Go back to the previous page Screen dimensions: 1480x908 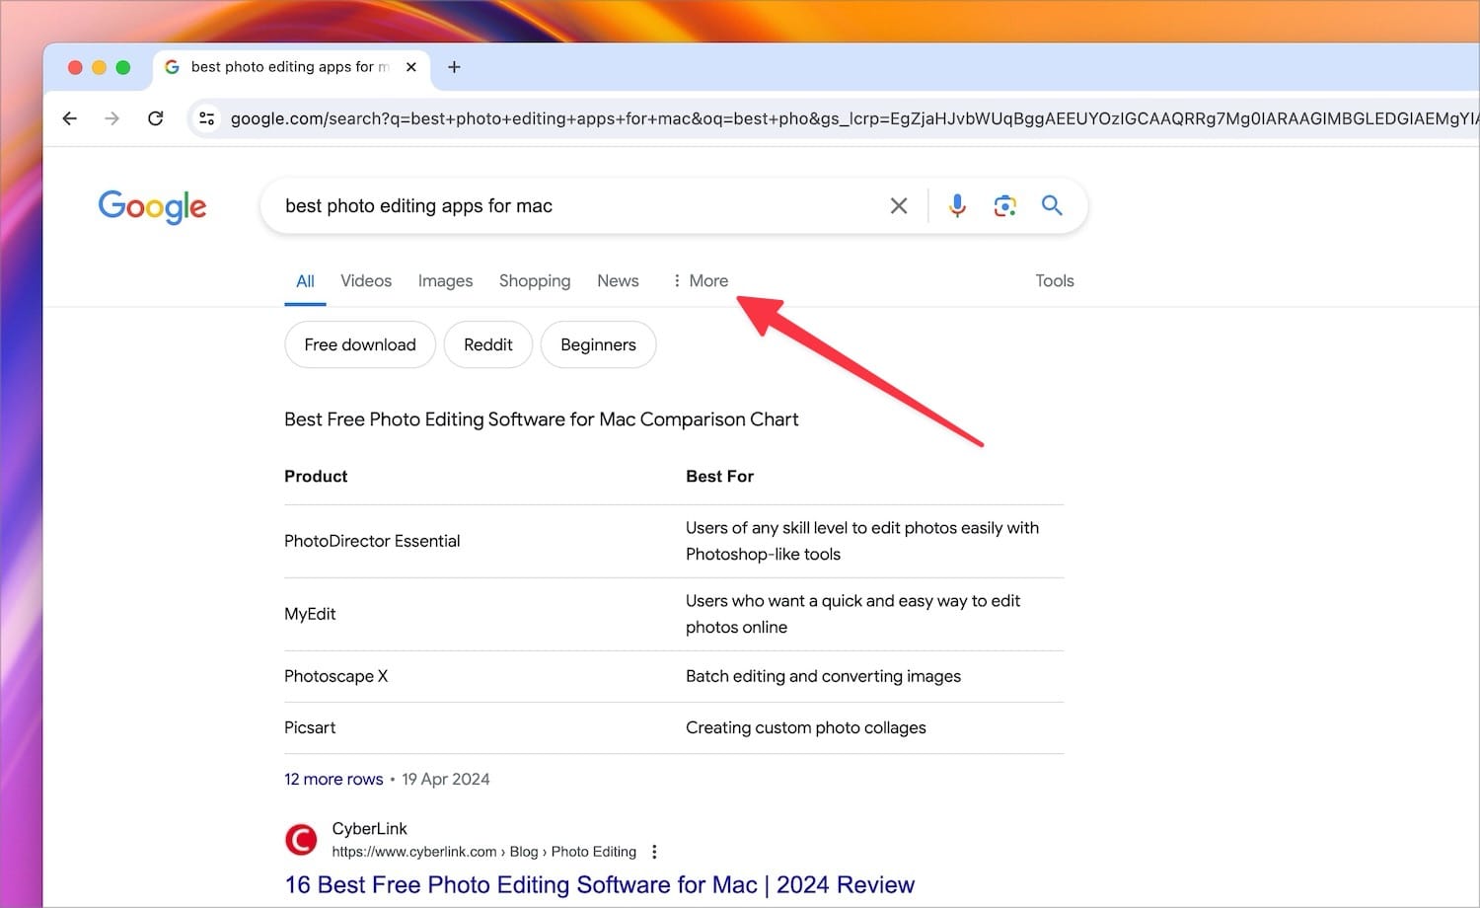tap(69, 118)
